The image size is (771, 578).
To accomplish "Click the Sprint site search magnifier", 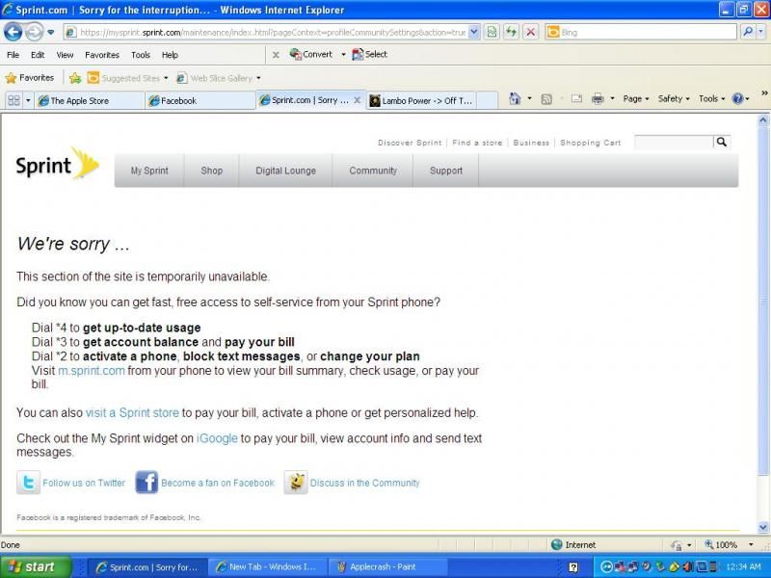I will pyautogui.click(x=721, y=142).
